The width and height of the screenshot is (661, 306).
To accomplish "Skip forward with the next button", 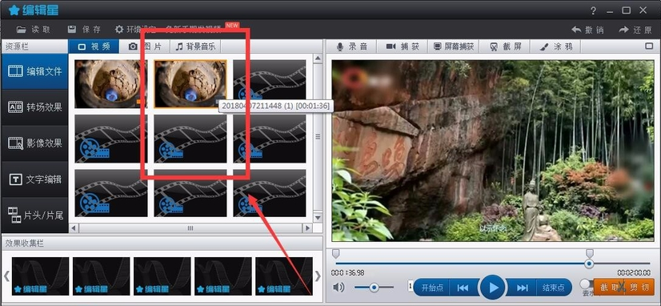I will [522, 288].
